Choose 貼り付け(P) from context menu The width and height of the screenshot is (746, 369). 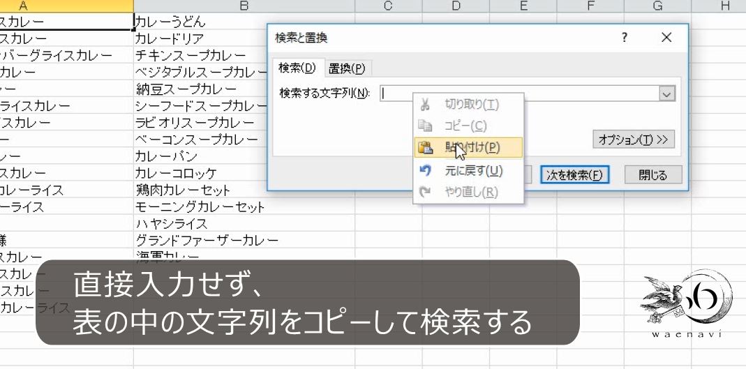[469, 148]
